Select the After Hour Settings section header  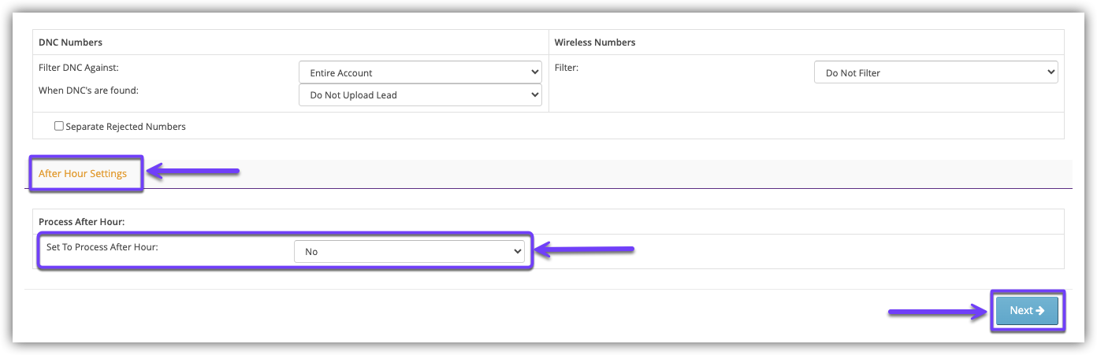point(83,173)
